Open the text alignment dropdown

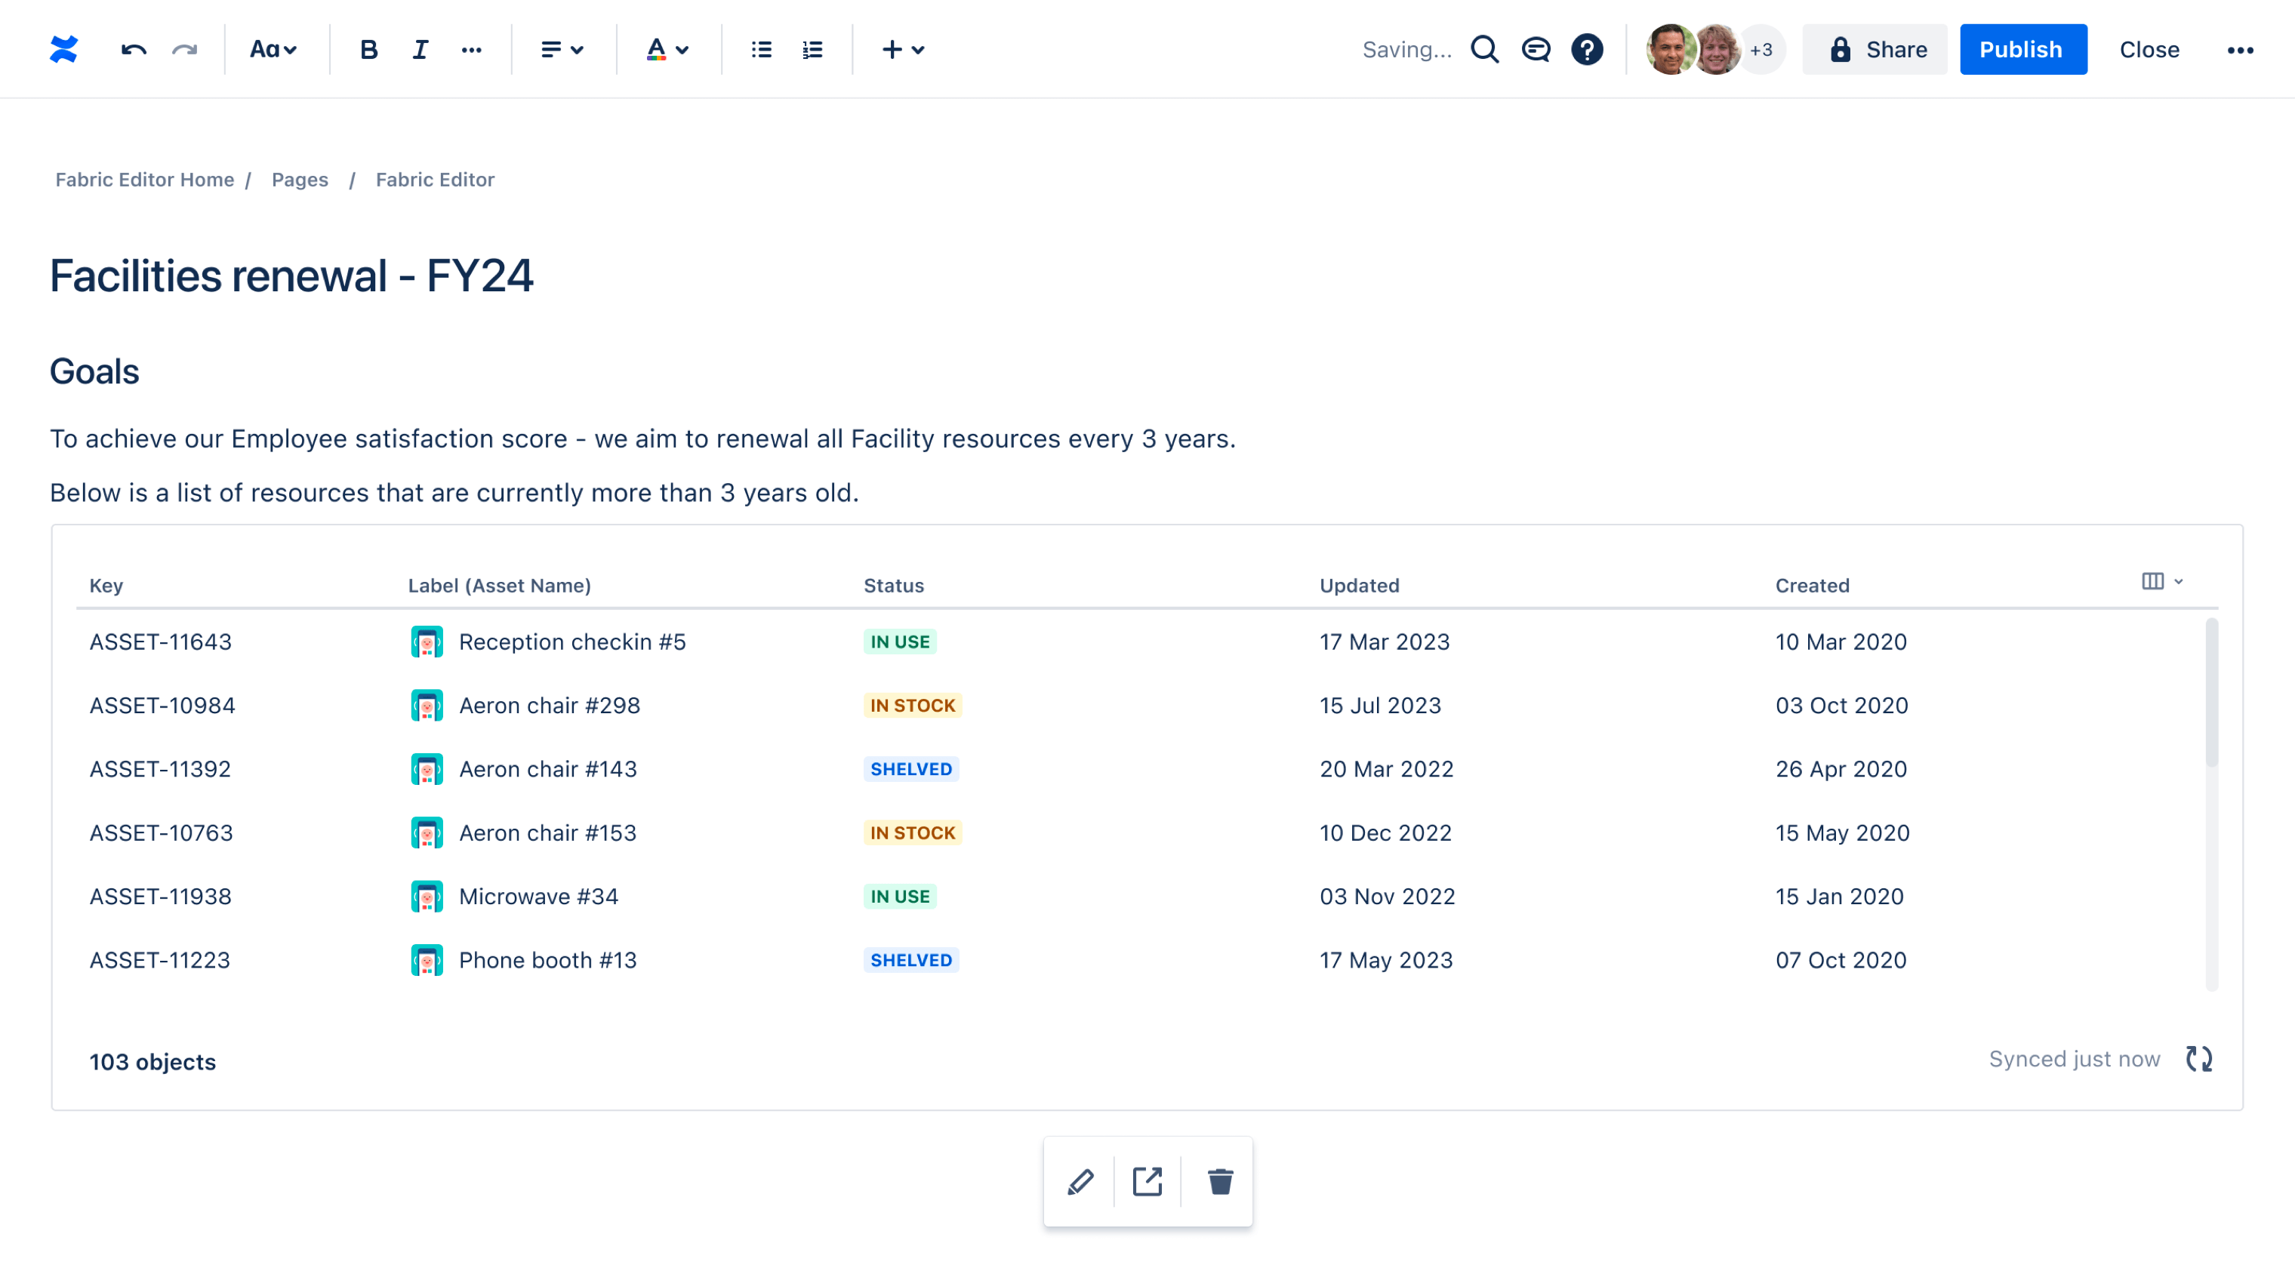(x=560, y=48)
